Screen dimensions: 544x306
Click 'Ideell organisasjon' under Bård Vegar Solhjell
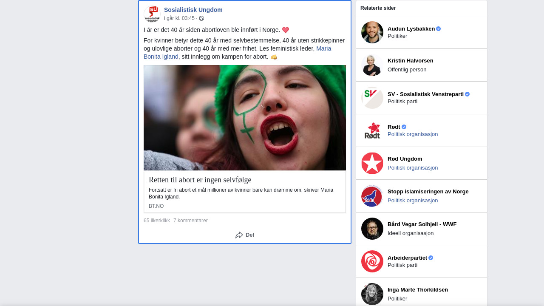coord(411,233)
